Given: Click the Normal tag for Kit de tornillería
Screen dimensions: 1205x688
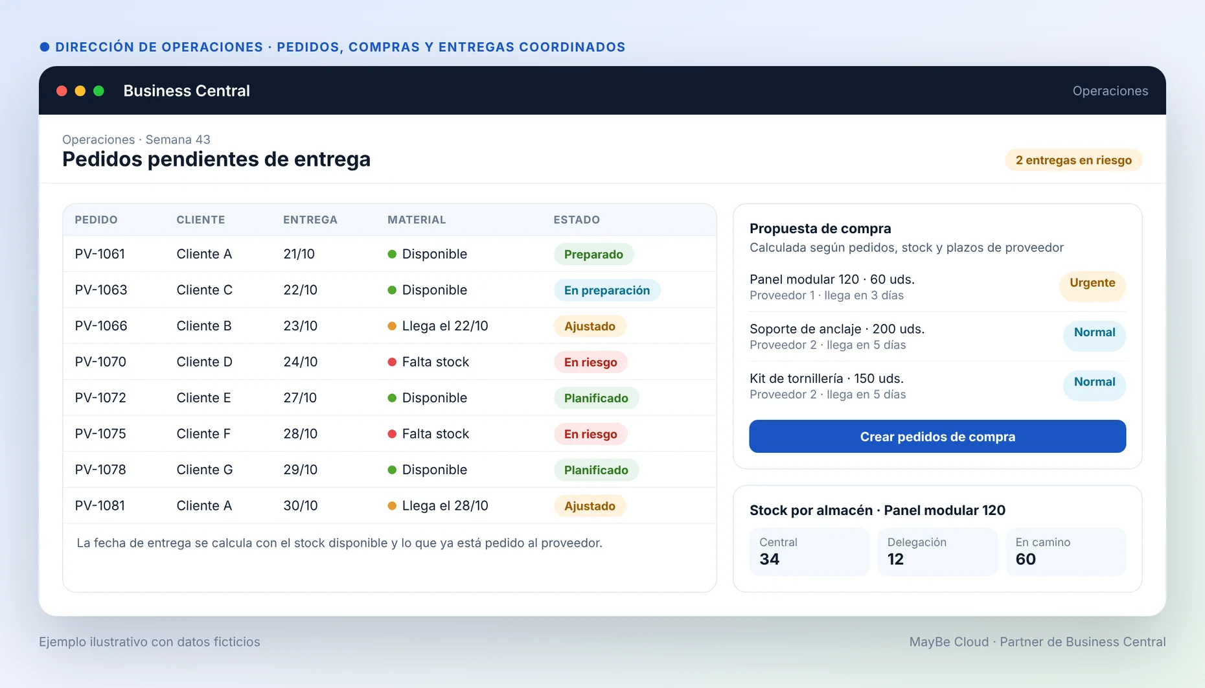Looking at the screenshot, I should point(1094,385).
